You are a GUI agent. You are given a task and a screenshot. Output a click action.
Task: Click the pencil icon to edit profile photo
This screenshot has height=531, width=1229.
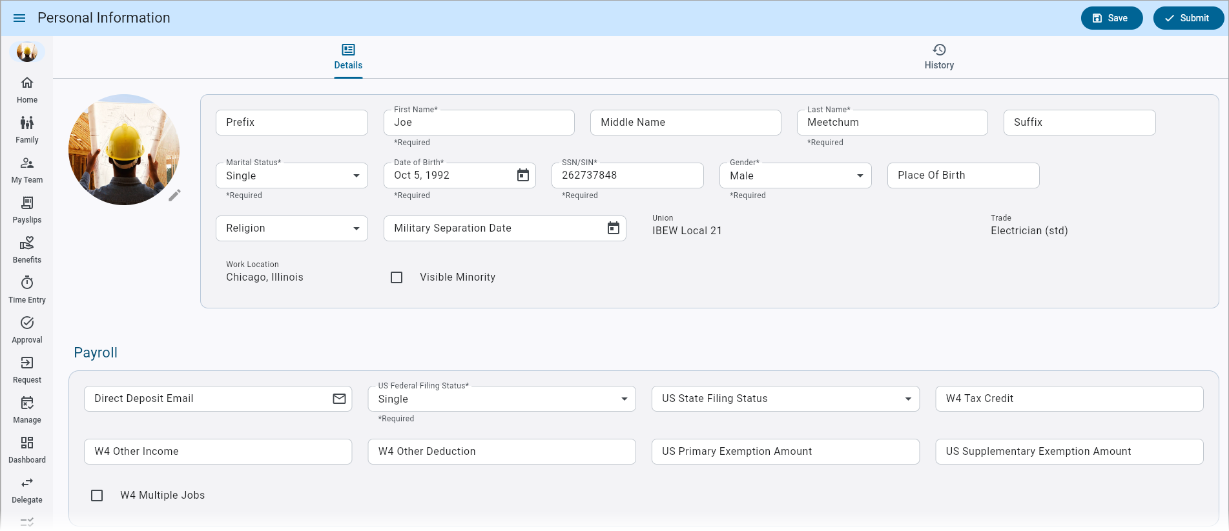click(174, 195)
